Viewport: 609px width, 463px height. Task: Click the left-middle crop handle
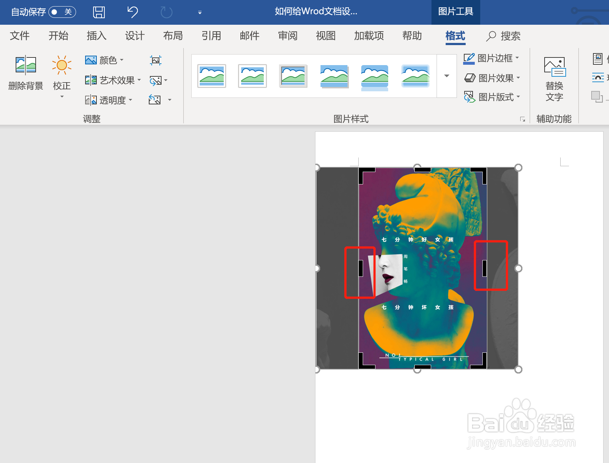coord(361,268)
